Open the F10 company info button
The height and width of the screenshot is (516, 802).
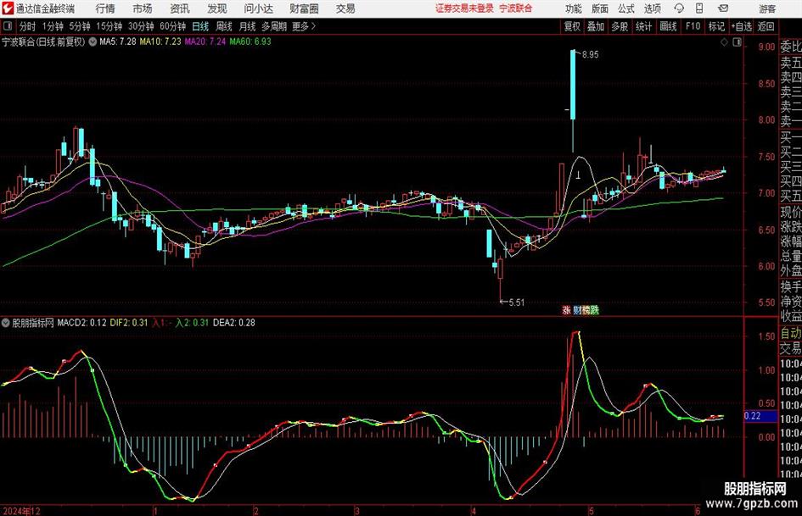(693, 26)
